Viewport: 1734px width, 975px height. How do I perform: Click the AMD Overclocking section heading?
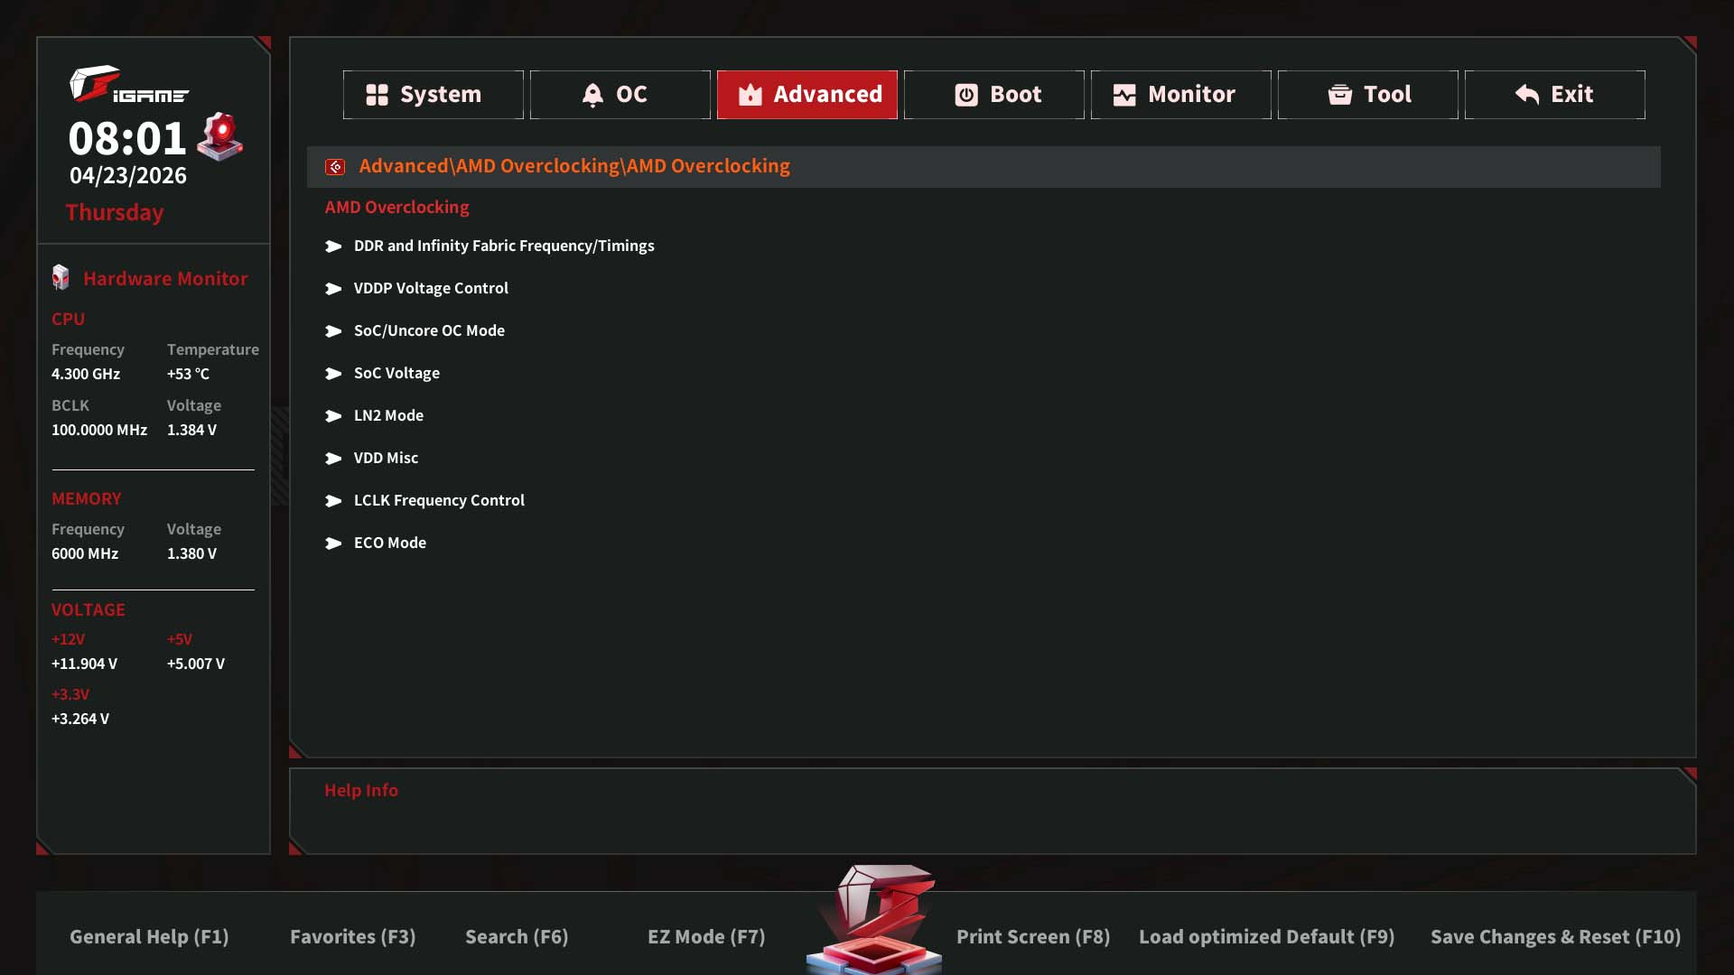click(396, 208)
